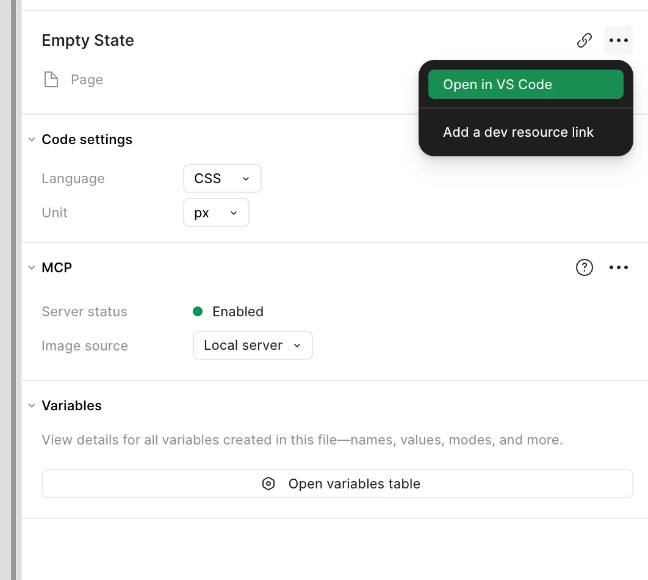Open the MCP section more options menu
Viewport: 648px width, 580px height.
click(618, 267)
